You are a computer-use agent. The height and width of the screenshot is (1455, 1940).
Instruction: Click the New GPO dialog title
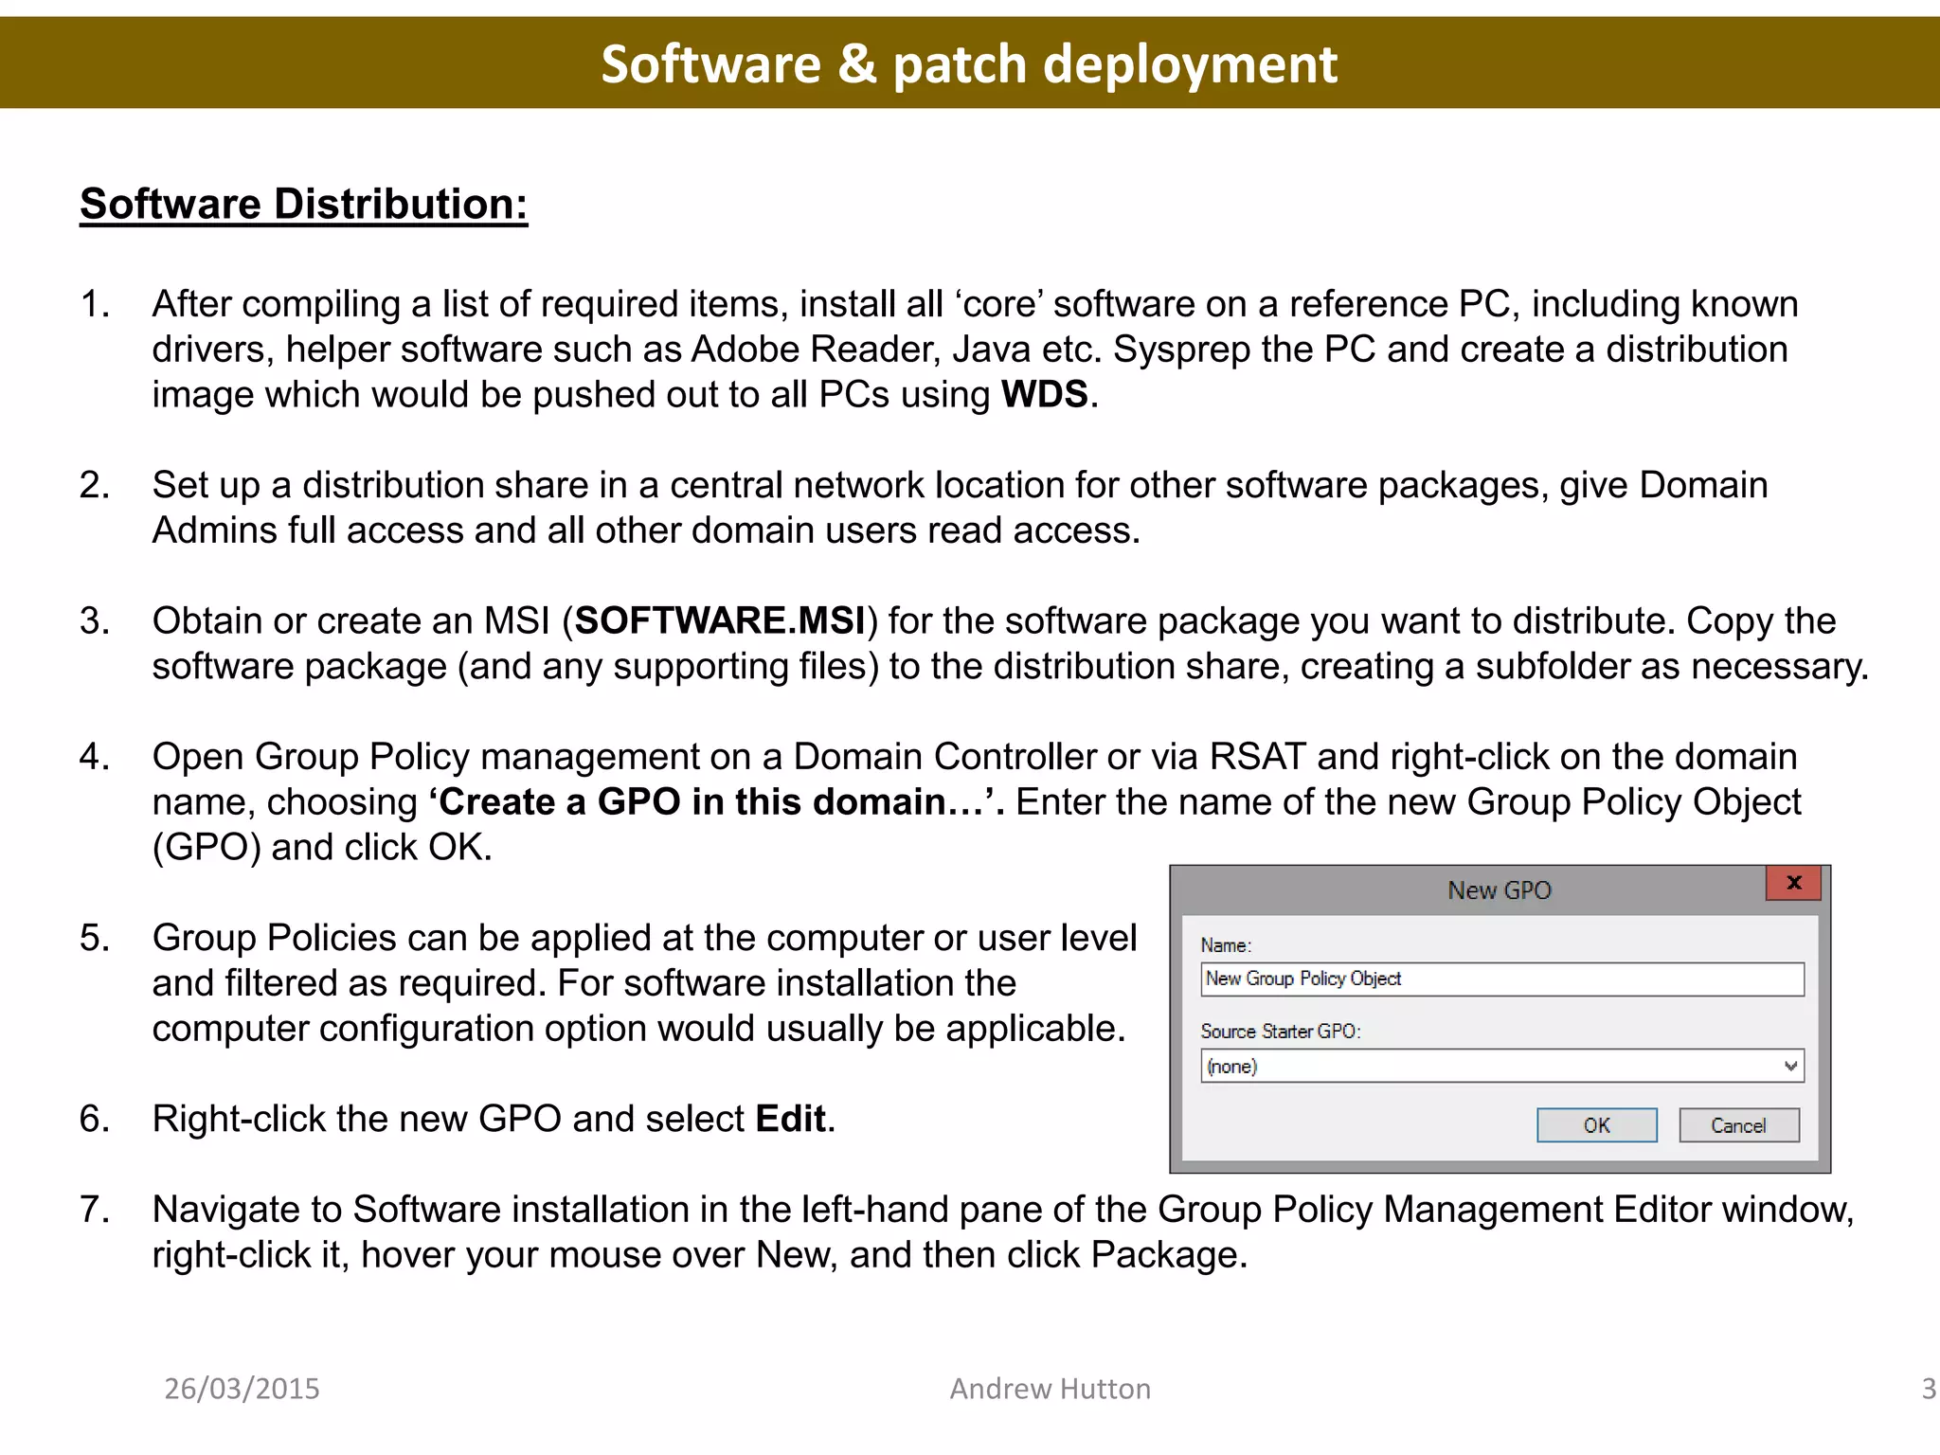[x=1499, y=890]
